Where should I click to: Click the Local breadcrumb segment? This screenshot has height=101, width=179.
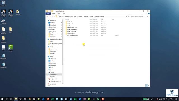(92, 16)
